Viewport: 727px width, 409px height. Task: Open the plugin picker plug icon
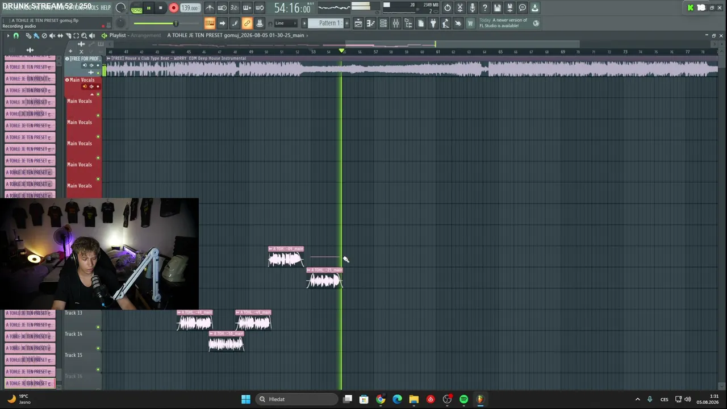[433, 23]
